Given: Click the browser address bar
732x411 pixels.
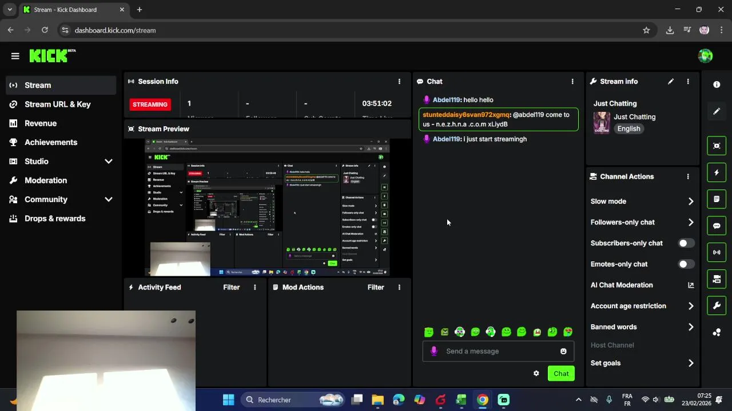Looking at the screenshot, I should [x=355, y=30].
